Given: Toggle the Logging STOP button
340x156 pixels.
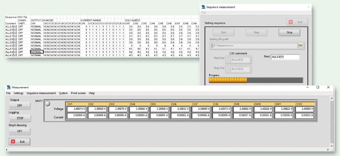Looking at the screenshot, I should (20, 118).
